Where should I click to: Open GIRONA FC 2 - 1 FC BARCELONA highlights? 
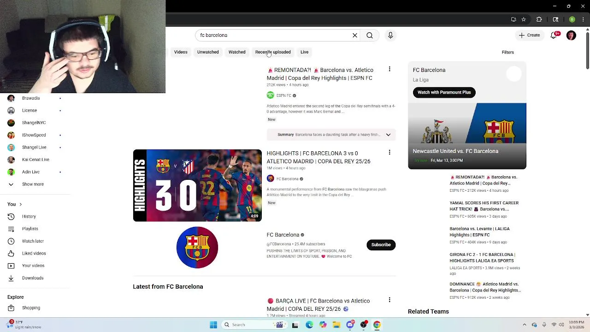pyautogui.click(x=482, y=258)
